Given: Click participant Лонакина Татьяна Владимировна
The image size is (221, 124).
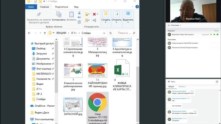Looking at the screenshot, I should coord(185,48).
